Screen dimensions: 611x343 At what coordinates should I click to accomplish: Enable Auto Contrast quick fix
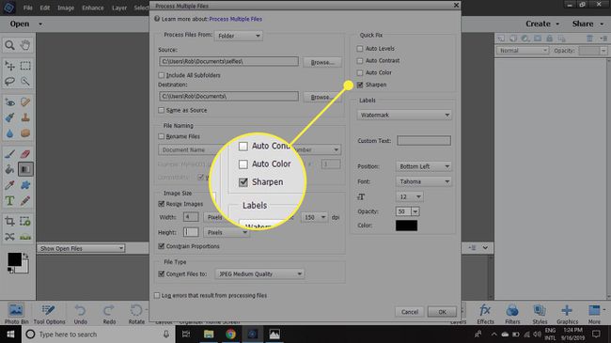(x=360, y=61)
